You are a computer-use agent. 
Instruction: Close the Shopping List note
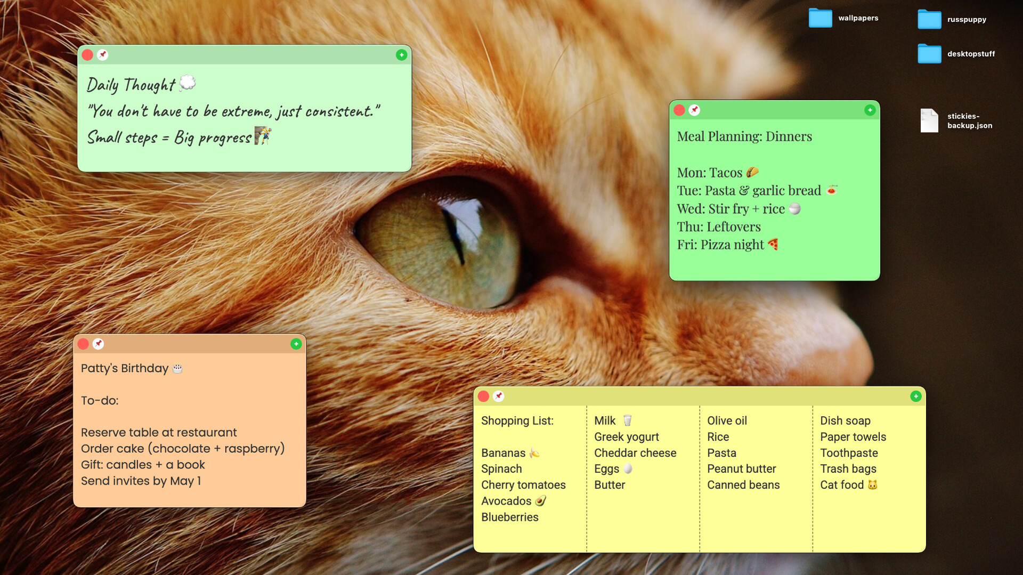pos(484,396)
